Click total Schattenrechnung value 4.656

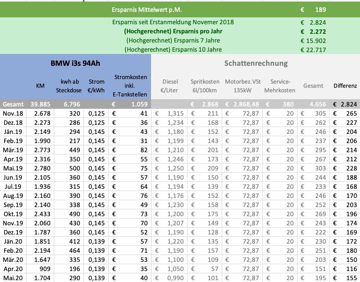[x=318, y=104]
